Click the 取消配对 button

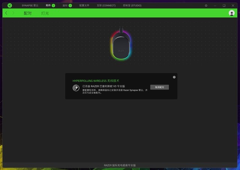click(159, 87)
